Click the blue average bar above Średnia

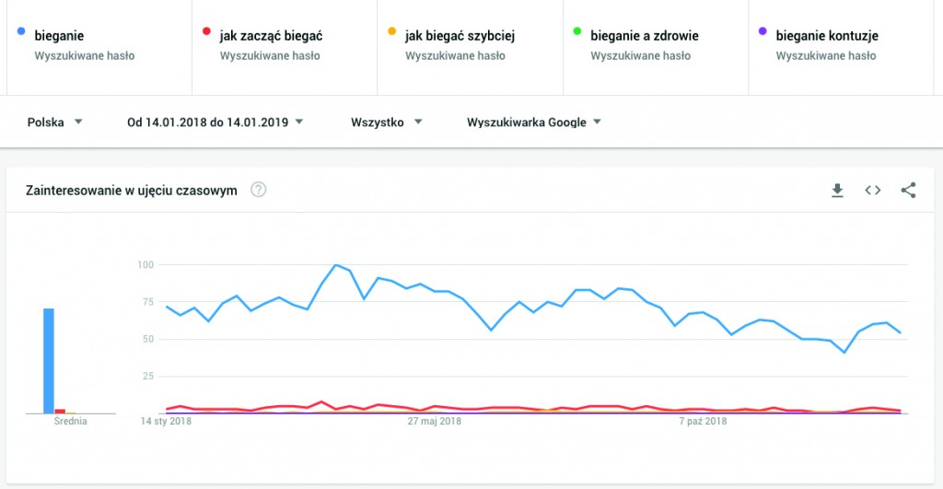[49, 361]
